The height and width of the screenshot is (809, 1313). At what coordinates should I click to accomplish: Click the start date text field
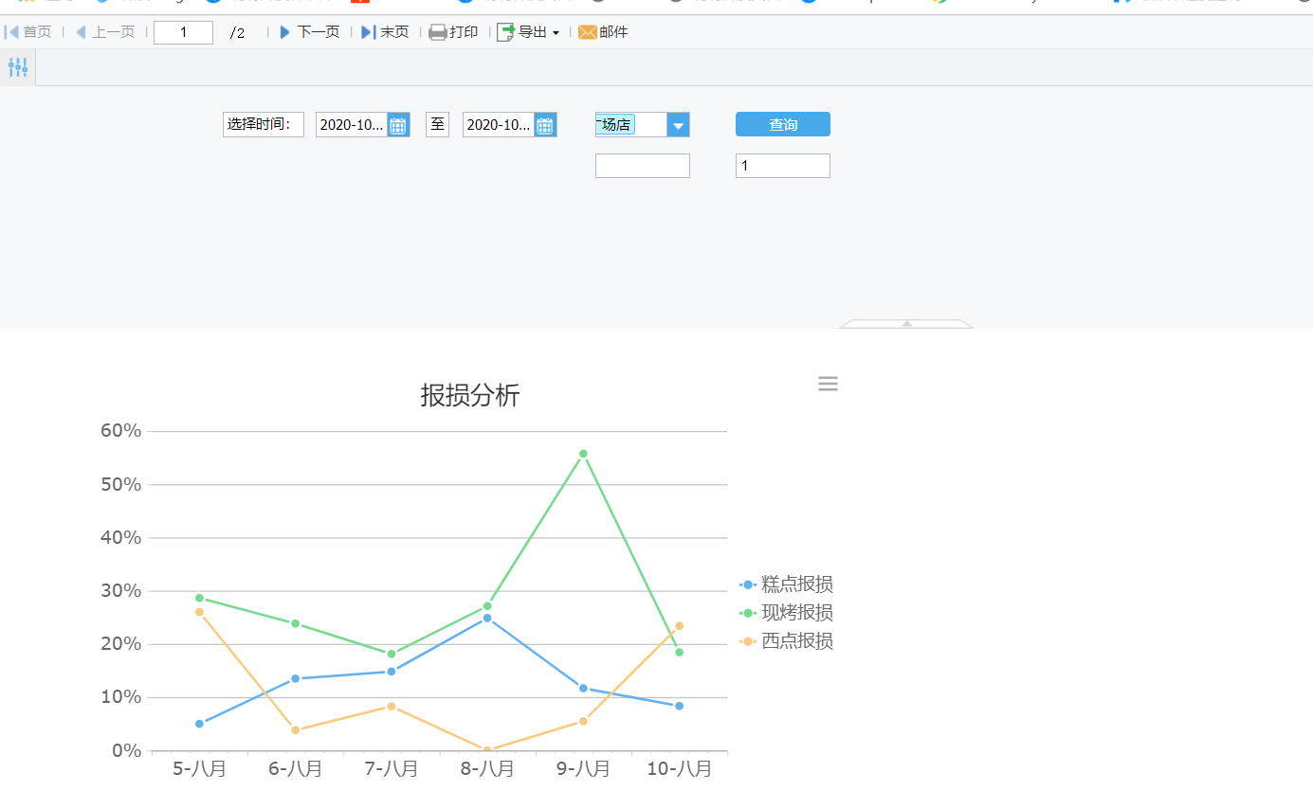coord(352,125)
